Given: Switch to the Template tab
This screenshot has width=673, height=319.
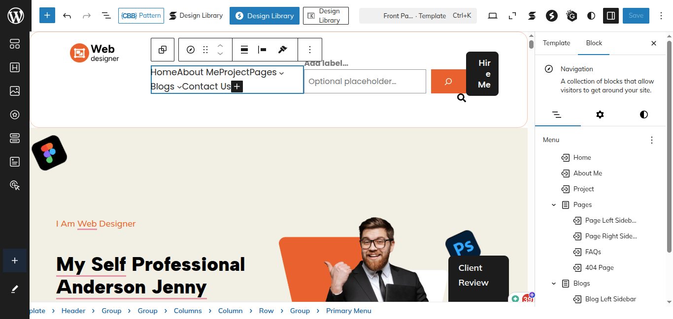Looking at the screenshot, I should click(x=556, y=43).
